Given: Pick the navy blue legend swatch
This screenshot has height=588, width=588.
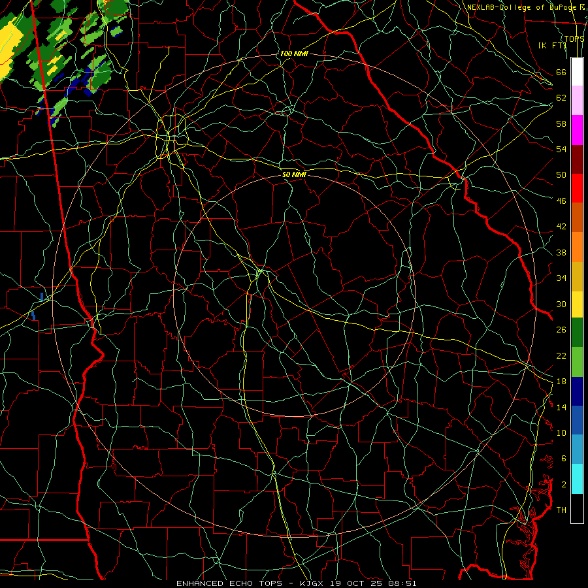Looking at the screenshot, I should tap(577, 391).
